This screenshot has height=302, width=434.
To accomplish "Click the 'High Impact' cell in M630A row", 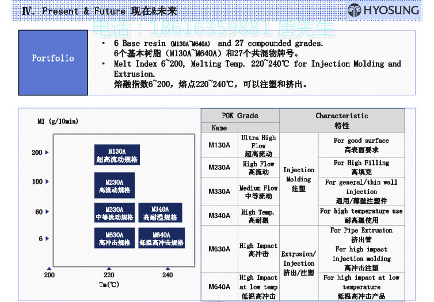I will tap(258, 249).
